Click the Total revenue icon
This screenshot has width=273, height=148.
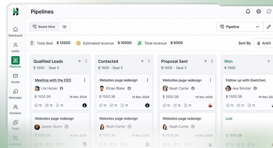pos(139,43)
